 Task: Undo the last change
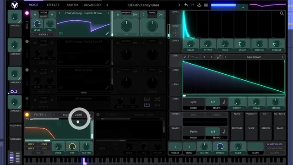(x=186, y=5)
